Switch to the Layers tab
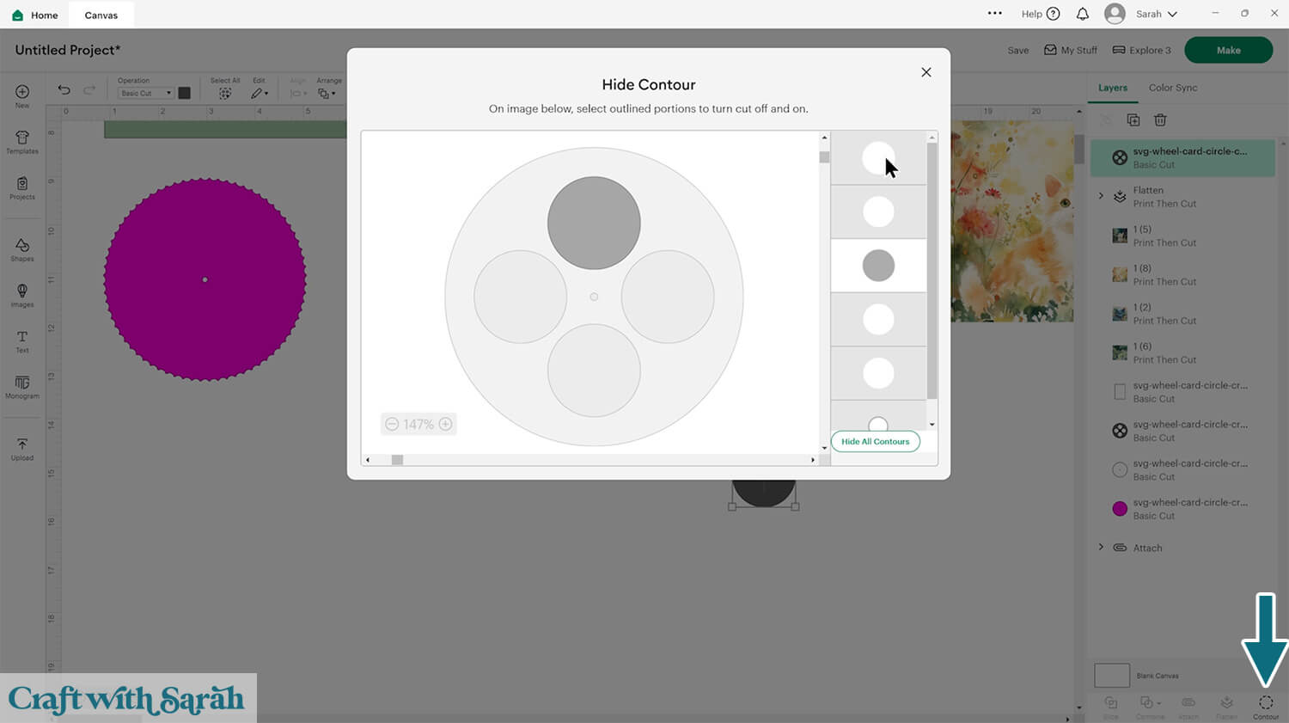1289x723 pixels. point(1113,88)
